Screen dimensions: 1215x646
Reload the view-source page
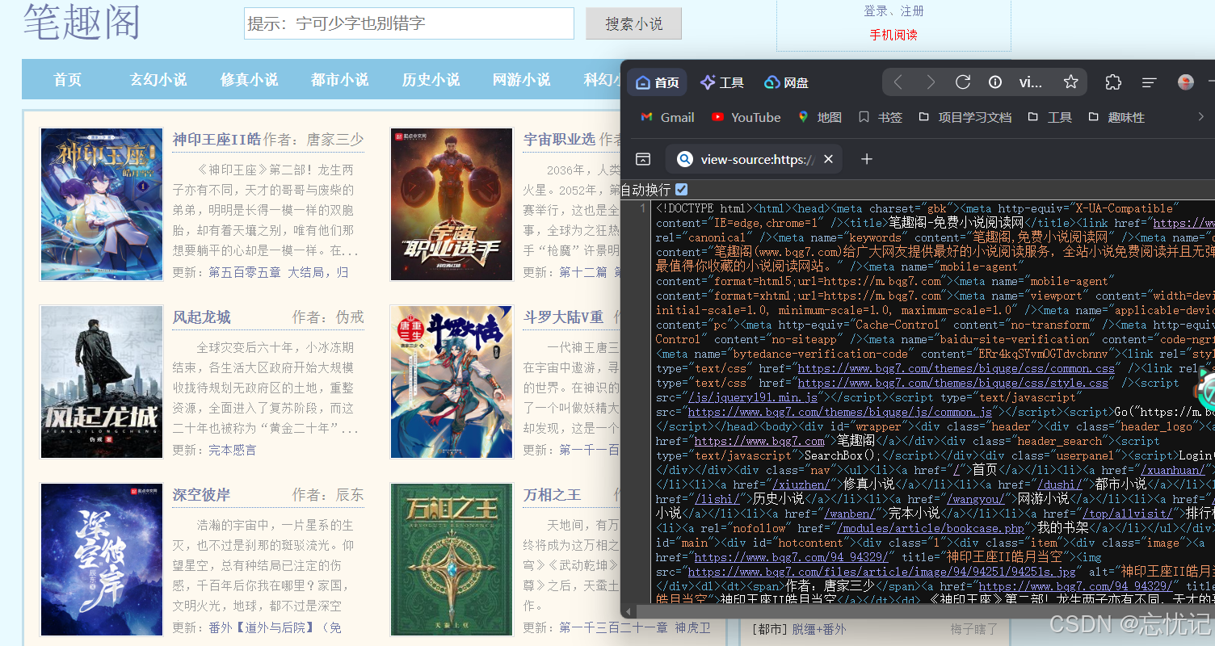coord(962,82)
